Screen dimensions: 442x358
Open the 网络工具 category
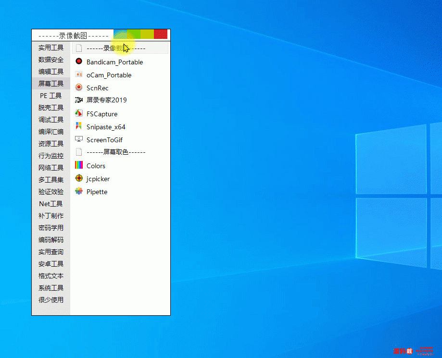point(51,168)
